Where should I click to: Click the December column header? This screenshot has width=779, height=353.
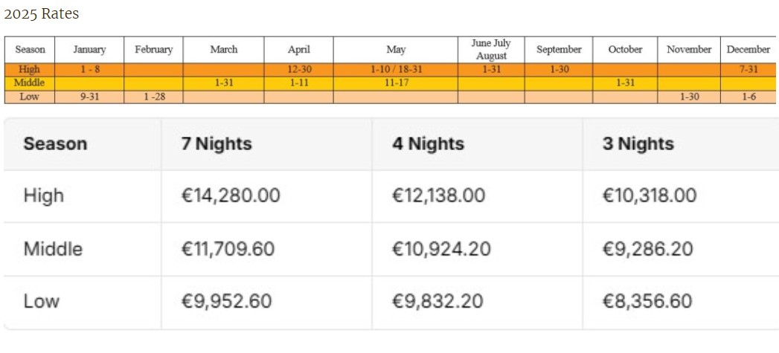(748, 50)
